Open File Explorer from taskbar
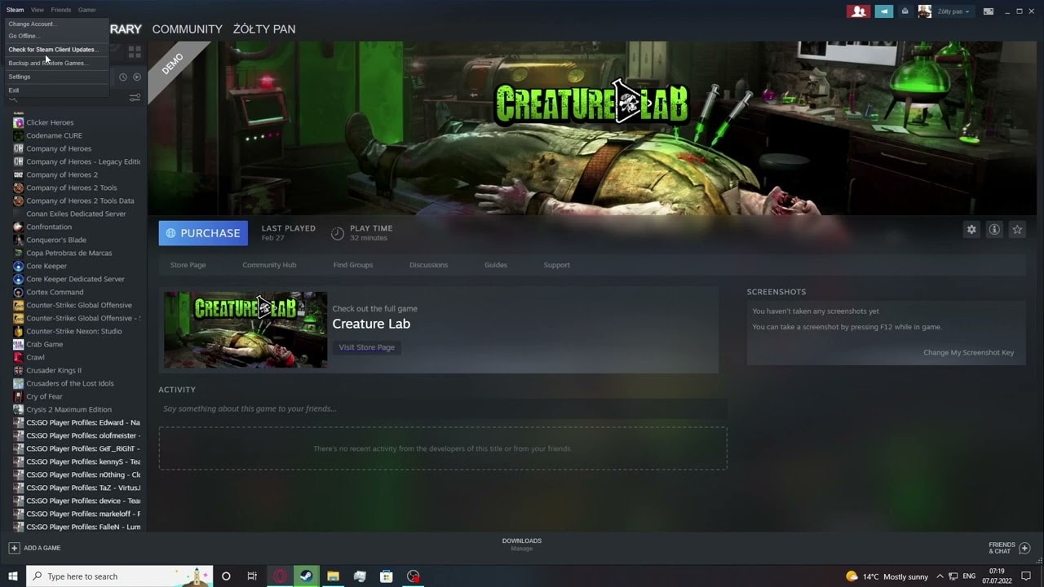 coord(333,576)
